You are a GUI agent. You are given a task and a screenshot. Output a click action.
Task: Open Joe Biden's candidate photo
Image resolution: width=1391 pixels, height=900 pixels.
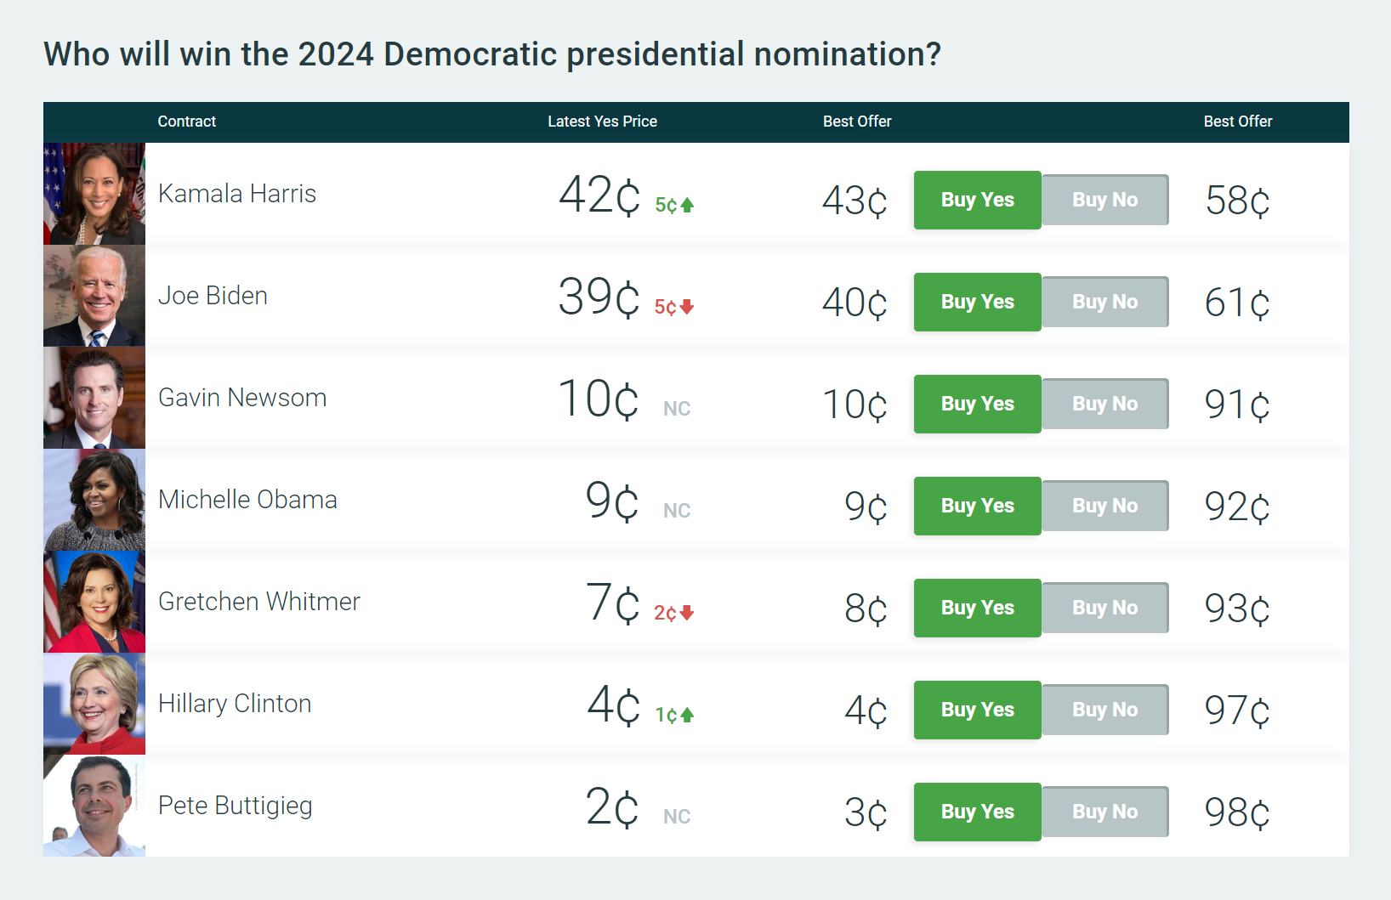94,295
